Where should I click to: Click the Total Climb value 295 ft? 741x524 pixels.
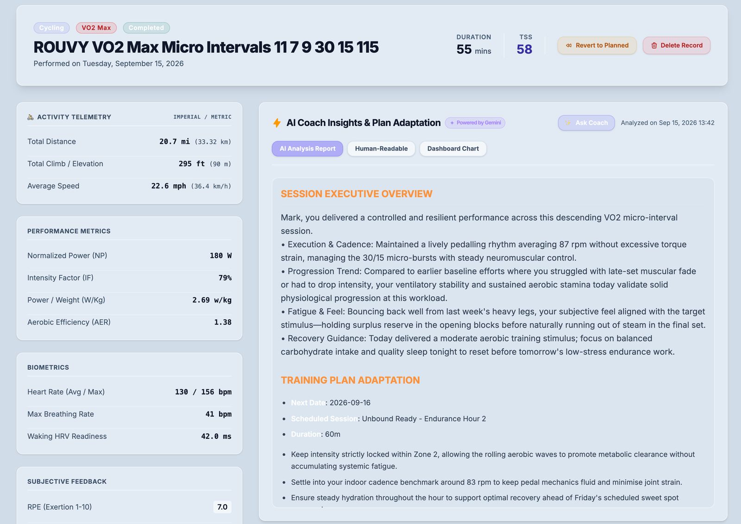pos(192,164)
